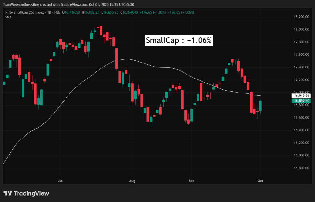Click the Jul label on time axis

click(x=60, y=181)
